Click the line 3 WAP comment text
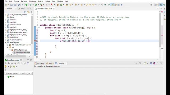 (85, 17)
